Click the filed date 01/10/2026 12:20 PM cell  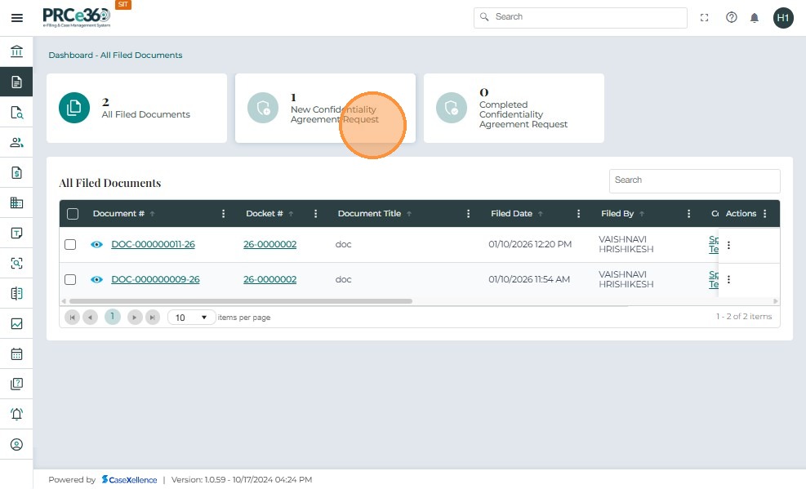pyautogui.click(x=530, y=245)
